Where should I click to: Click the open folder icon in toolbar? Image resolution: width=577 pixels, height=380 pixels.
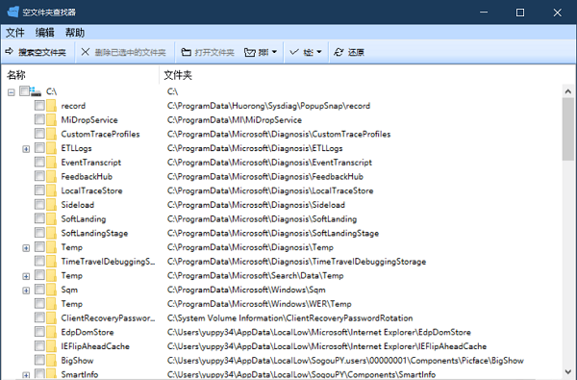[x=187, y=52]
